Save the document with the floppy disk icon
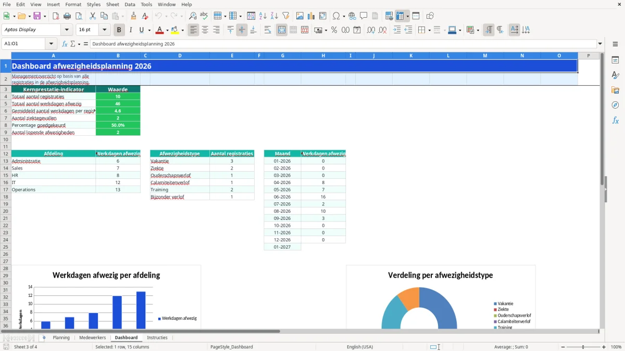Image resolution: width=625 pixels, height=351 pixels. (37, 16)
